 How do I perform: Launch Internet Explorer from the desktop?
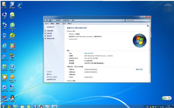click(x=4, y=47)
